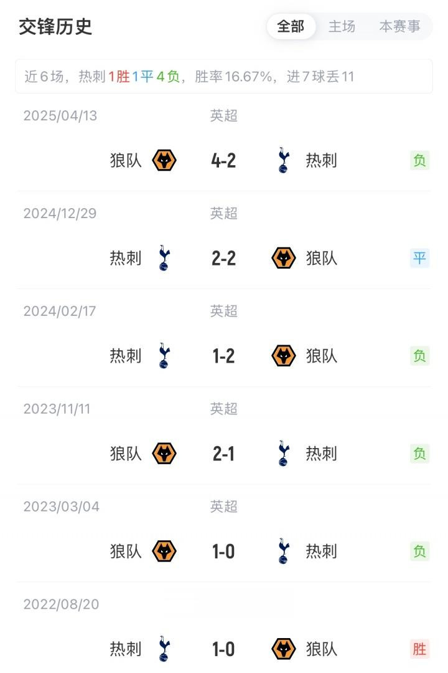Screen dimensions: 448x673
Task: Click Wolves crest in 2025/04/13 match
Action: (164, 160)
